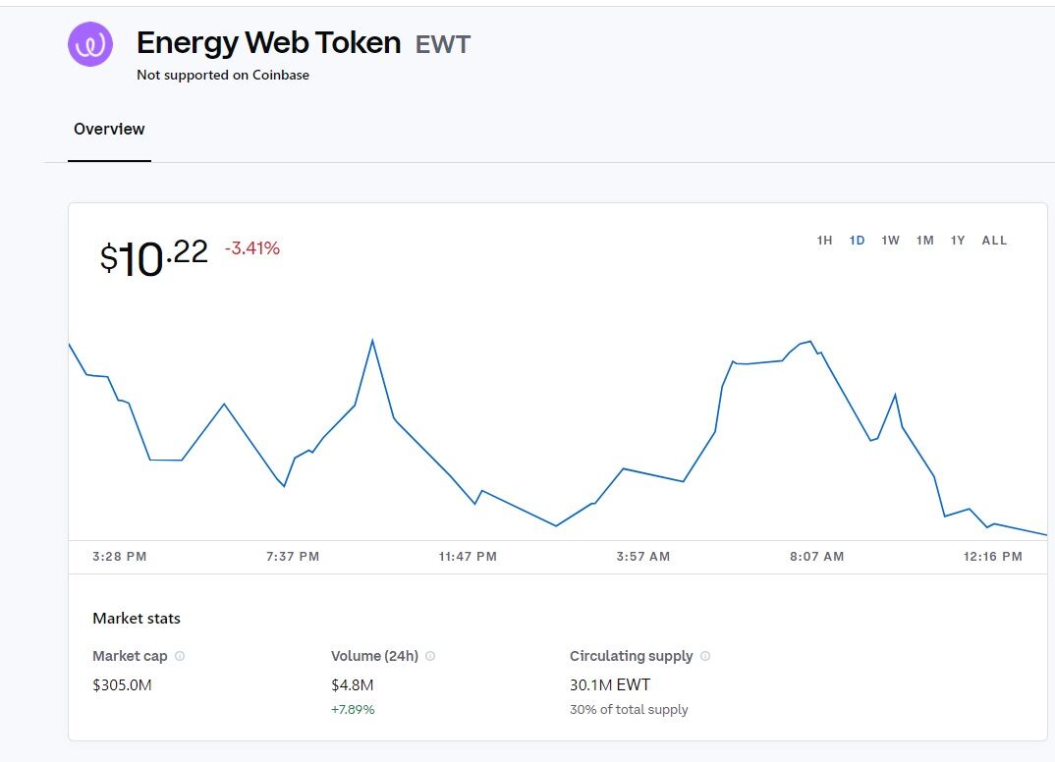Screen dimensions: 1055x762
Task: Select the 1D chart range
Action: 857,241
